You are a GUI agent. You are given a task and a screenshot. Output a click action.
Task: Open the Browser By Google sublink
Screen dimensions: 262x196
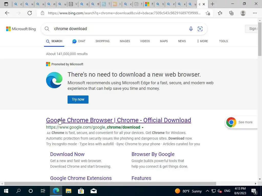pyautogui.click(x=153, y=154)
